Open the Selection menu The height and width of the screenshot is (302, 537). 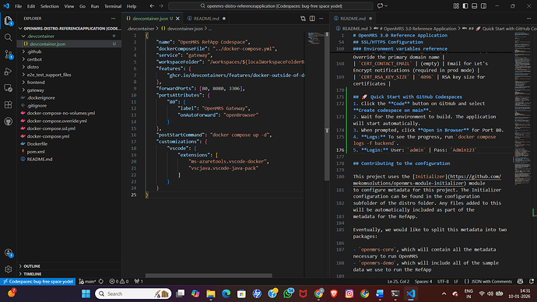[x=50, y=6]
